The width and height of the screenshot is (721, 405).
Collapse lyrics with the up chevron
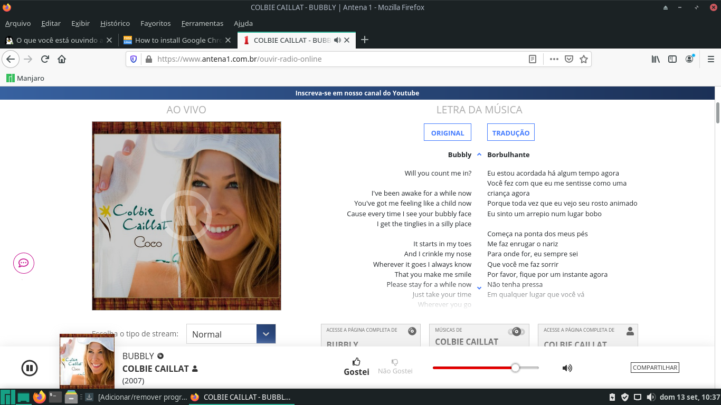coord(479,155)
